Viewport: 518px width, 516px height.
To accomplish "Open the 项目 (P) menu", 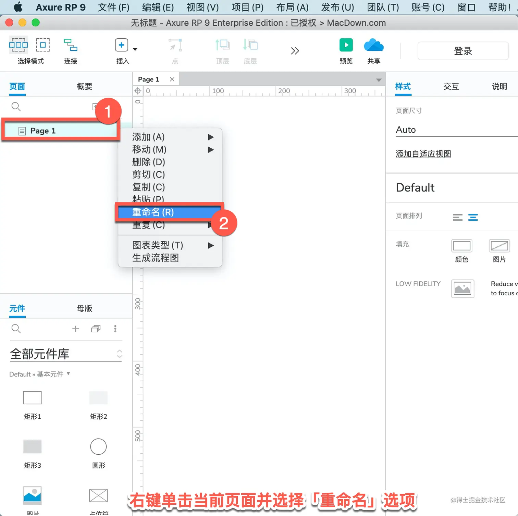I will pos(247,7).
